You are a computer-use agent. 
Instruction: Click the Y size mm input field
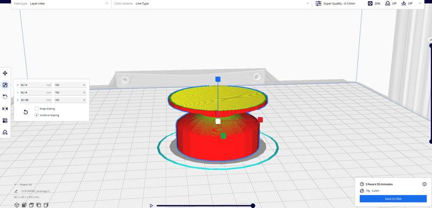click(36, 93)
